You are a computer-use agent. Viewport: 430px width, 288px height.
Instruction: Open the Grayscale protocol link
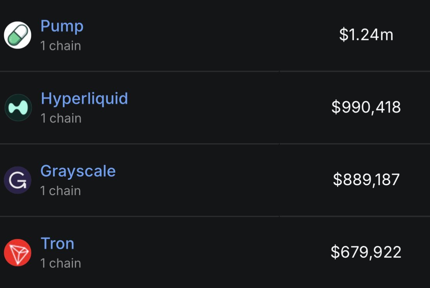coord(78,171)
